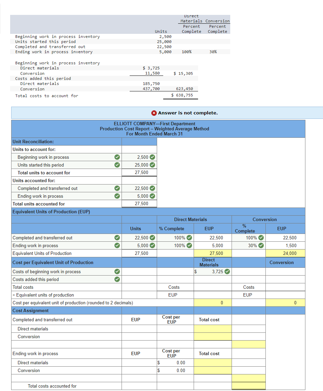The width and height of the screenshot is (323, 391).
Task: Click checkmark beside Beginning work in process row
Action: [x=117, y=157]
